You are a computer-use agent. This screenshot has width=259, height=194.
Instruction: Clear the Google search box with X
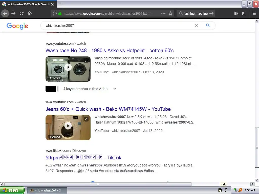[x=196, y=26]
